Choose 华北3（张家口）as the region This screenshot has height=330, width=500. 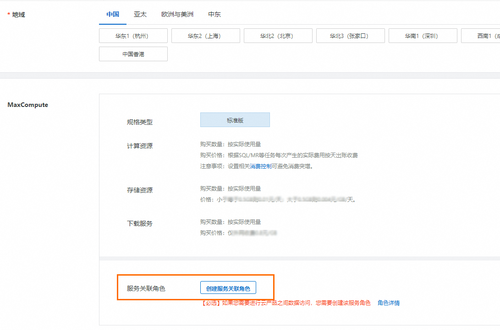point(350,36)
